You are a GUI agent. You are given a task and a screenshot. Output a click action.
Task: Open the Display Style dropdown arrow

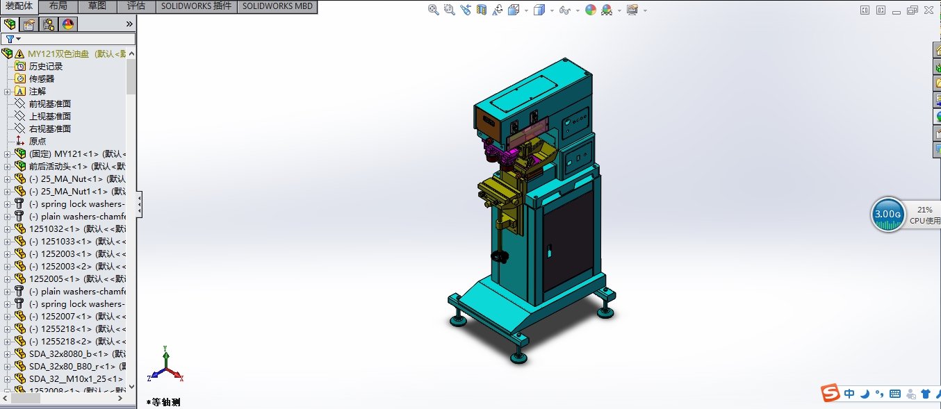point(552,10)
